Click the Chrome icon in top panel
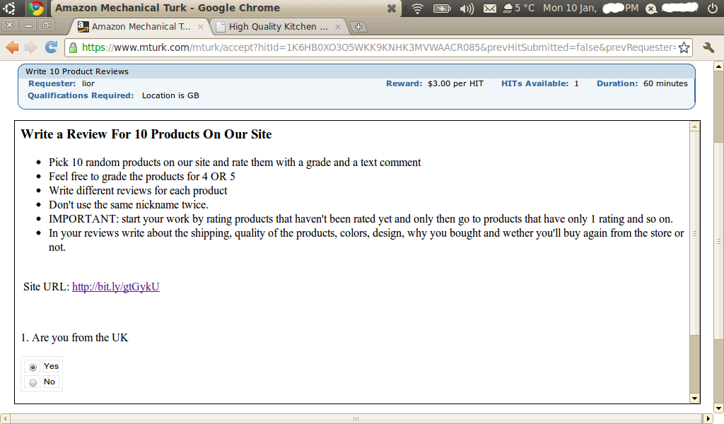The image size is (724, 424). (36, 8)
